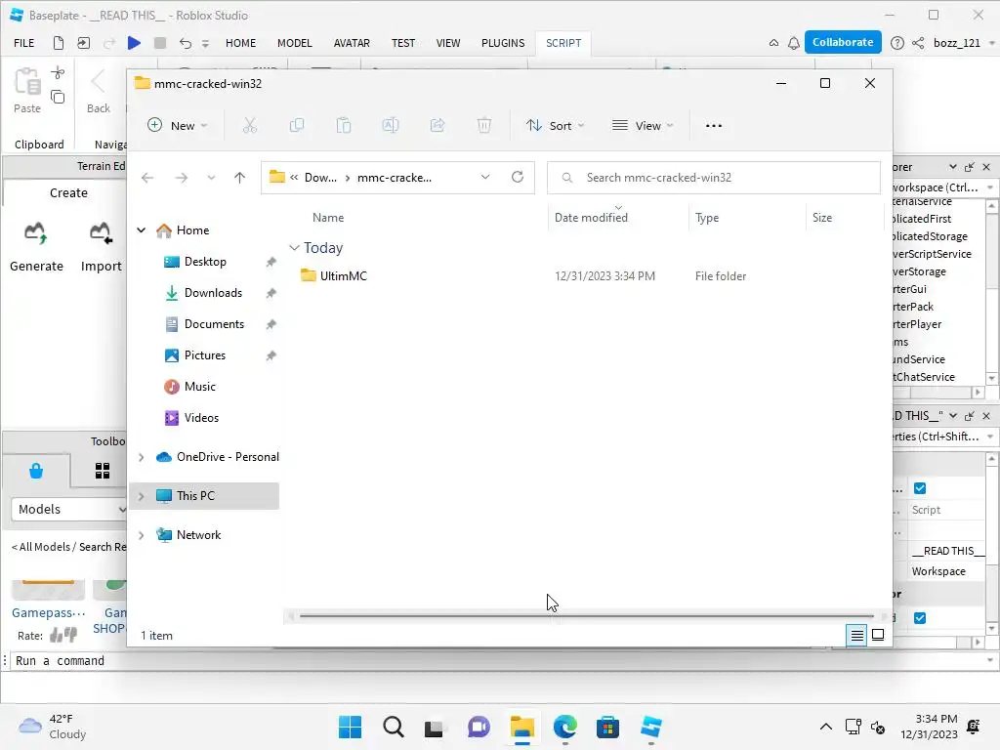1000x750 pixels.
Task: Click the Collaborate button
Action: pyautogui.click(x=843, y=42)
